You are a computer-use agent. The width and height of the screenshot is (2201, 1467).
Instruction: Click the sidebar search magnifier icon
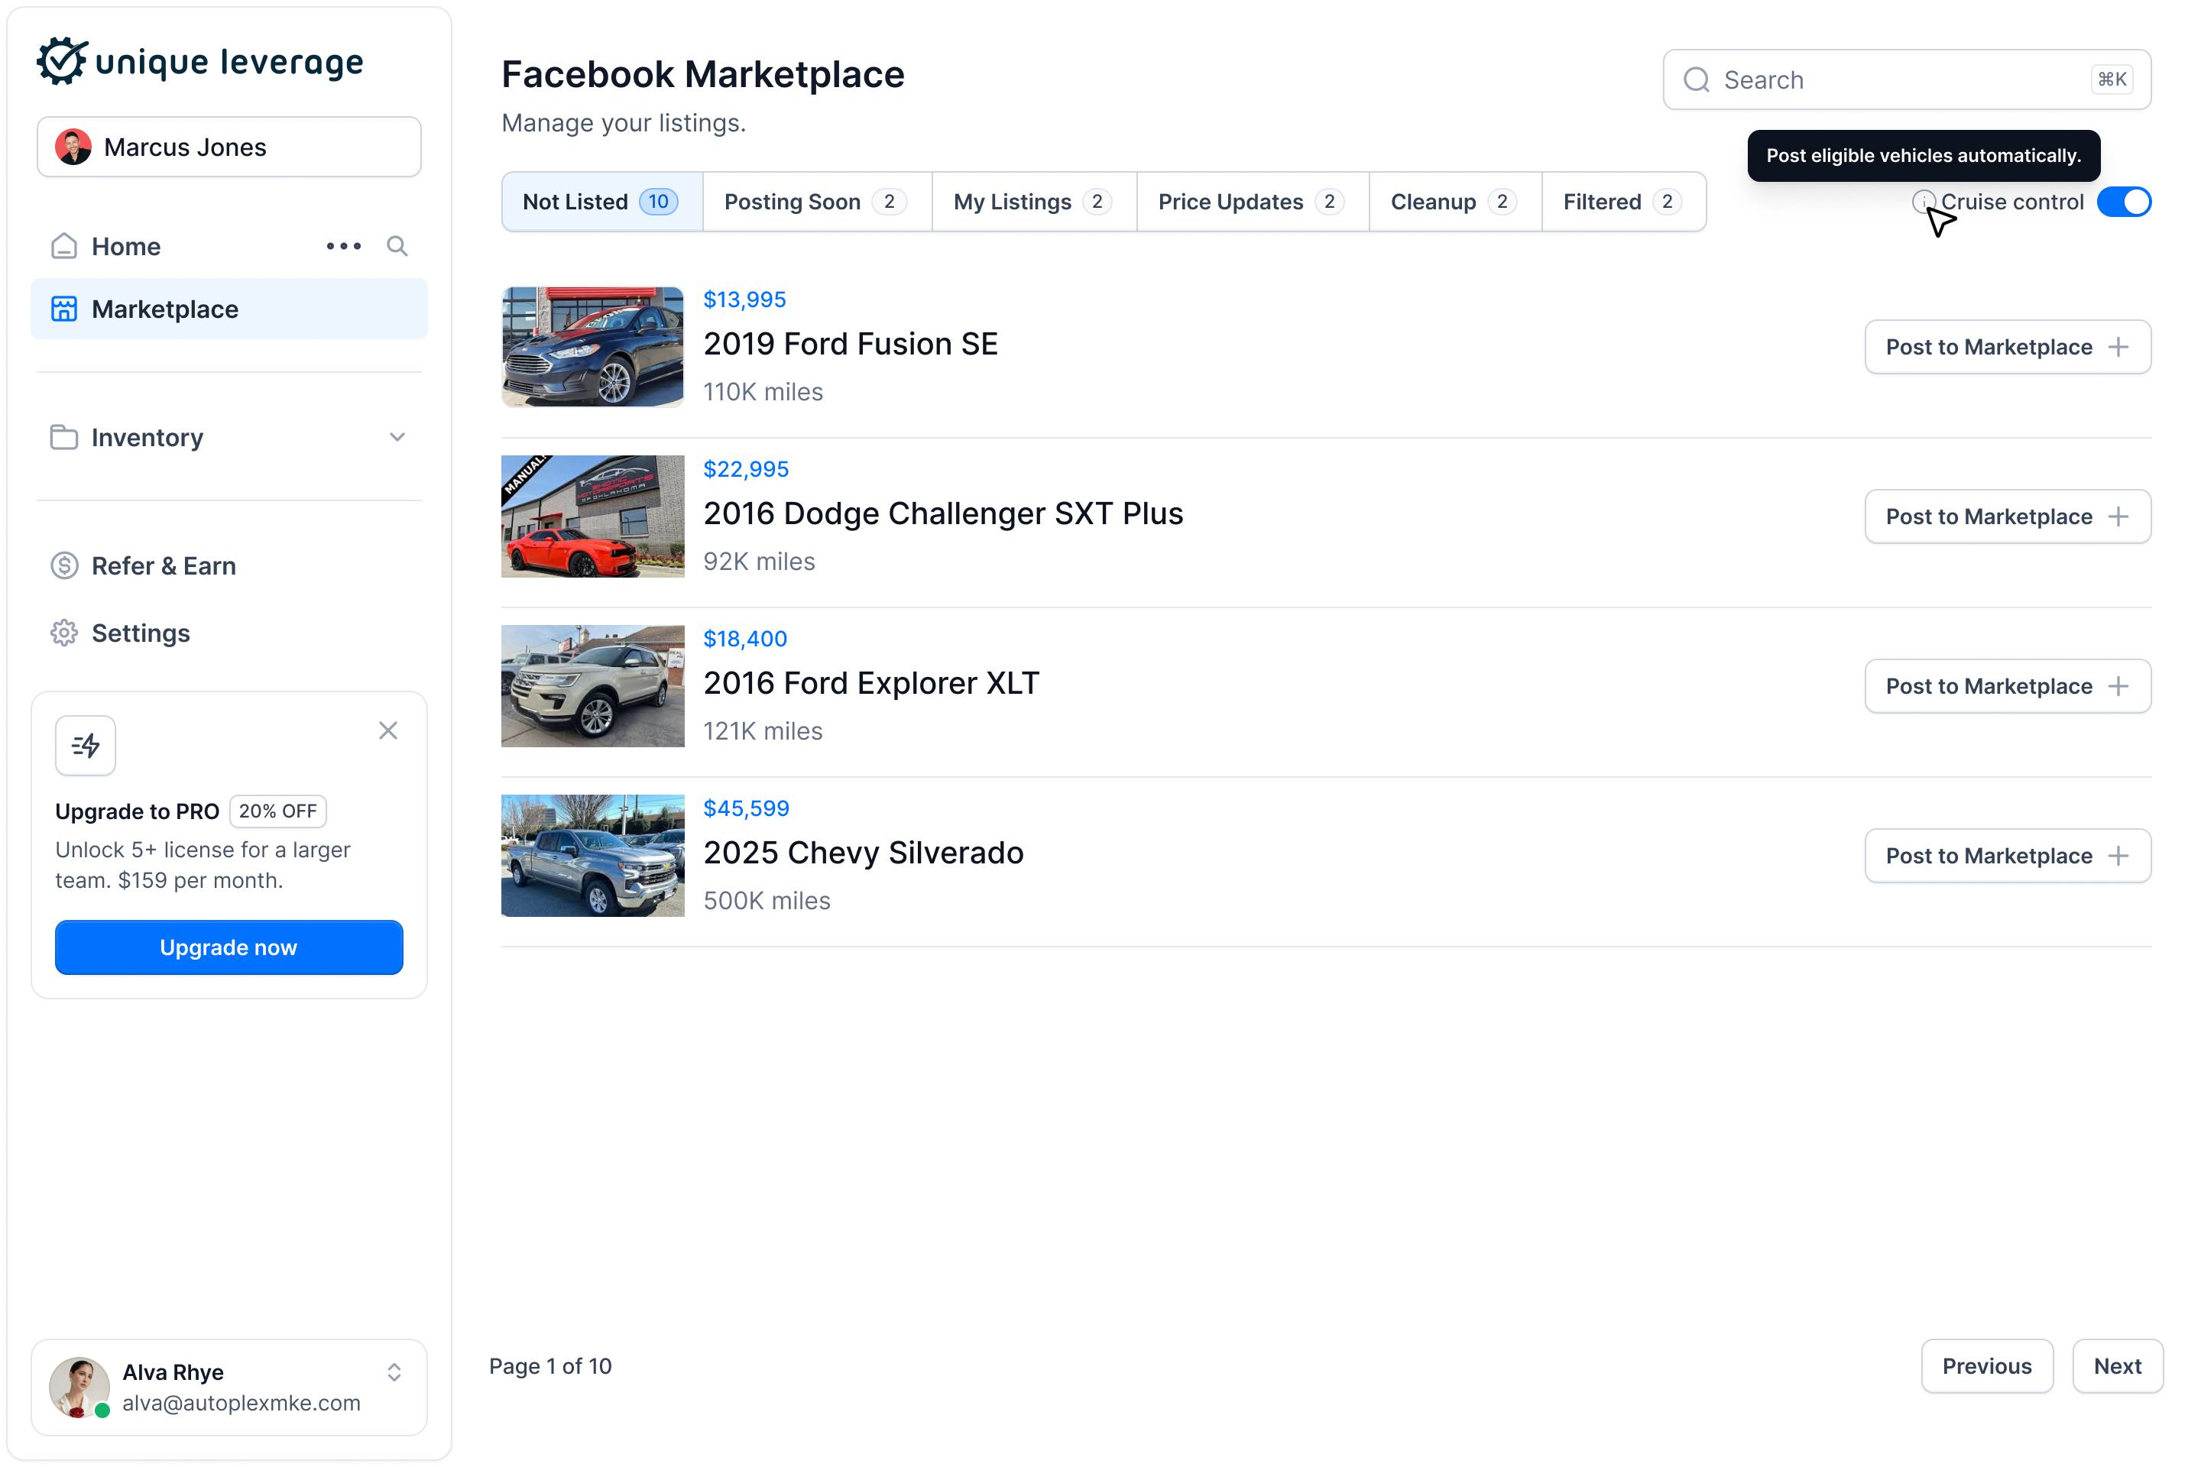[397, 246]
